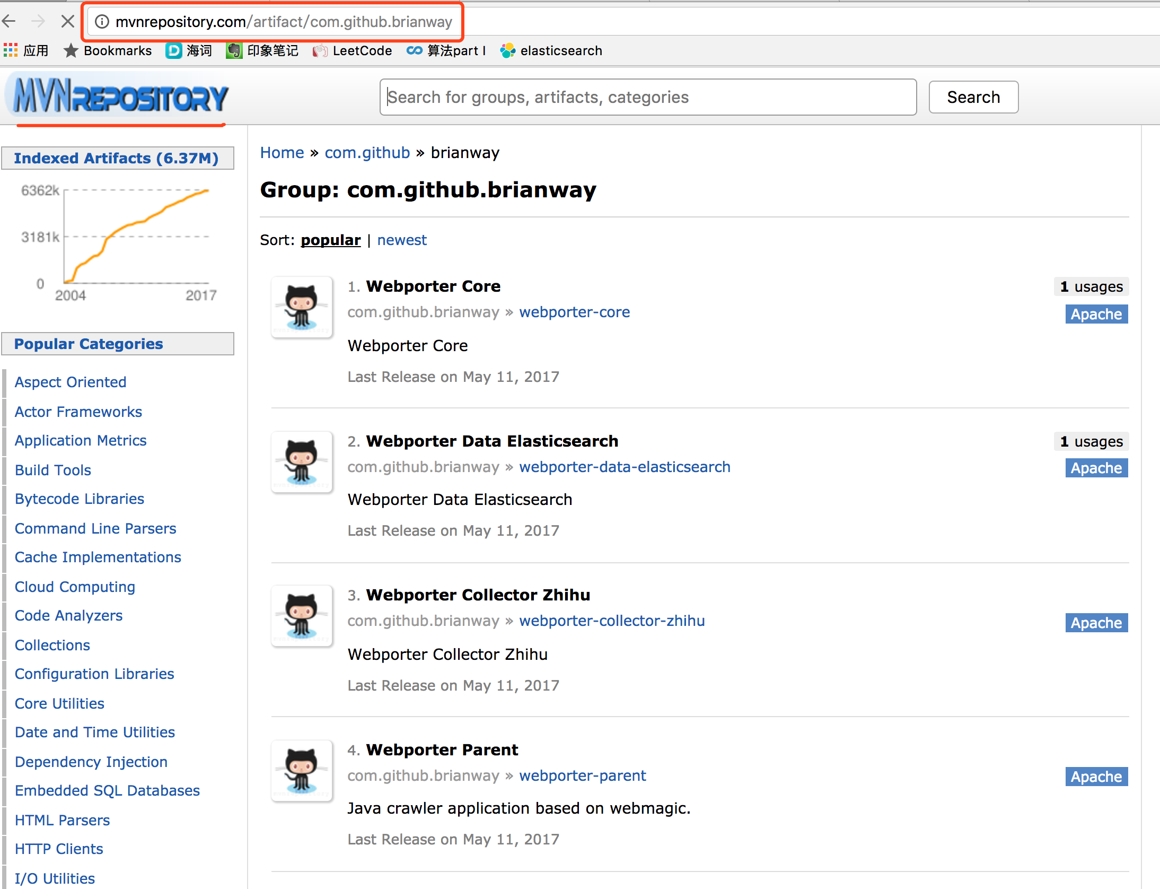Sort artifacts by newest
This screenshot has width=1160, height=889.
402,240
